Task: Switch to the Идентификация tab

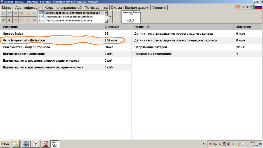Action: pyautogui.click(x=28, y=7)
